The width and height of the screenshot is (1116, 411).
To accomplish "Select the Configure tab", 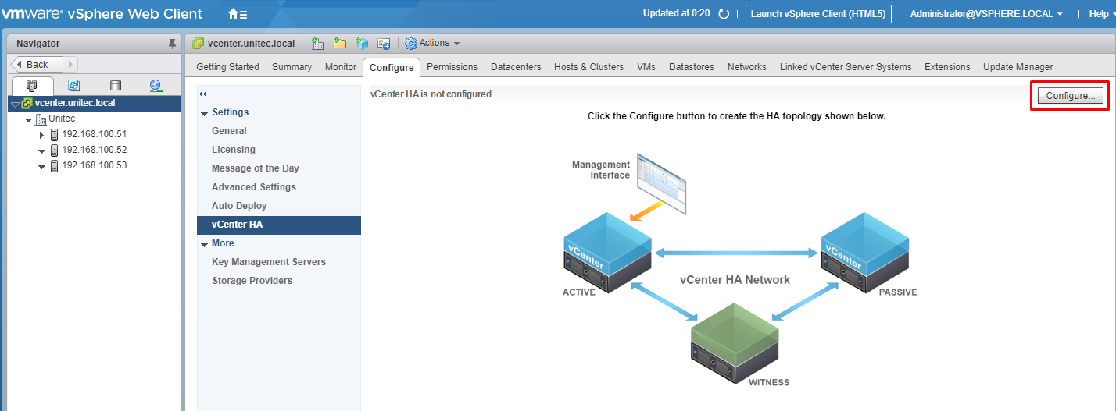I will (x=392, y=68).
